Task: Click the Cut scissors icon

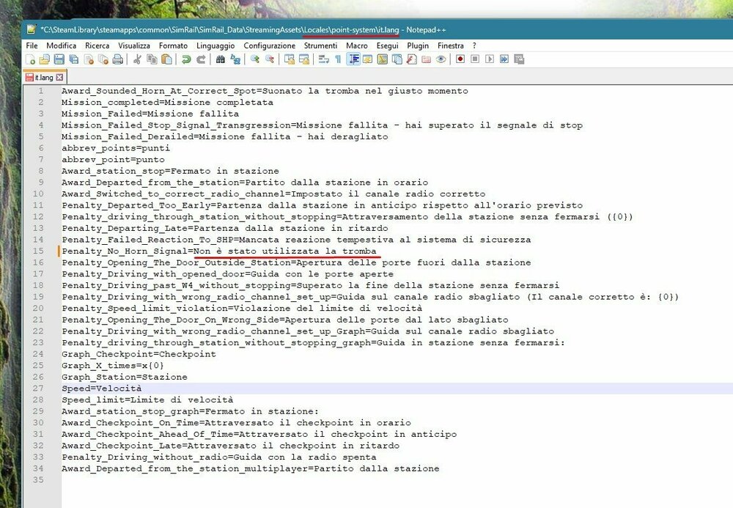Action: [137, 59]
